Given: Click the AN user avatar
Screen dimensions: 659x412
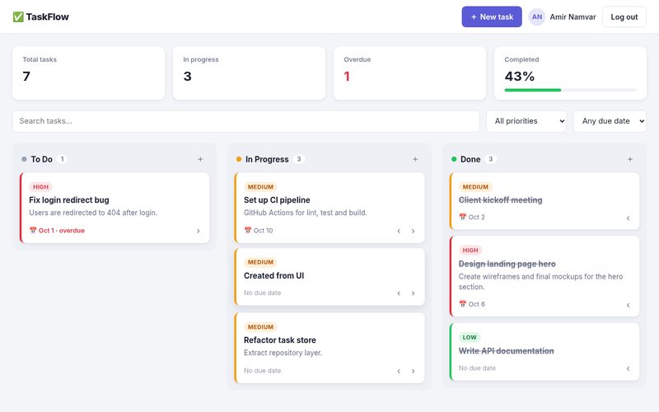Looking at the screenshot, I should pyautogui.click(x=537, y=16).
